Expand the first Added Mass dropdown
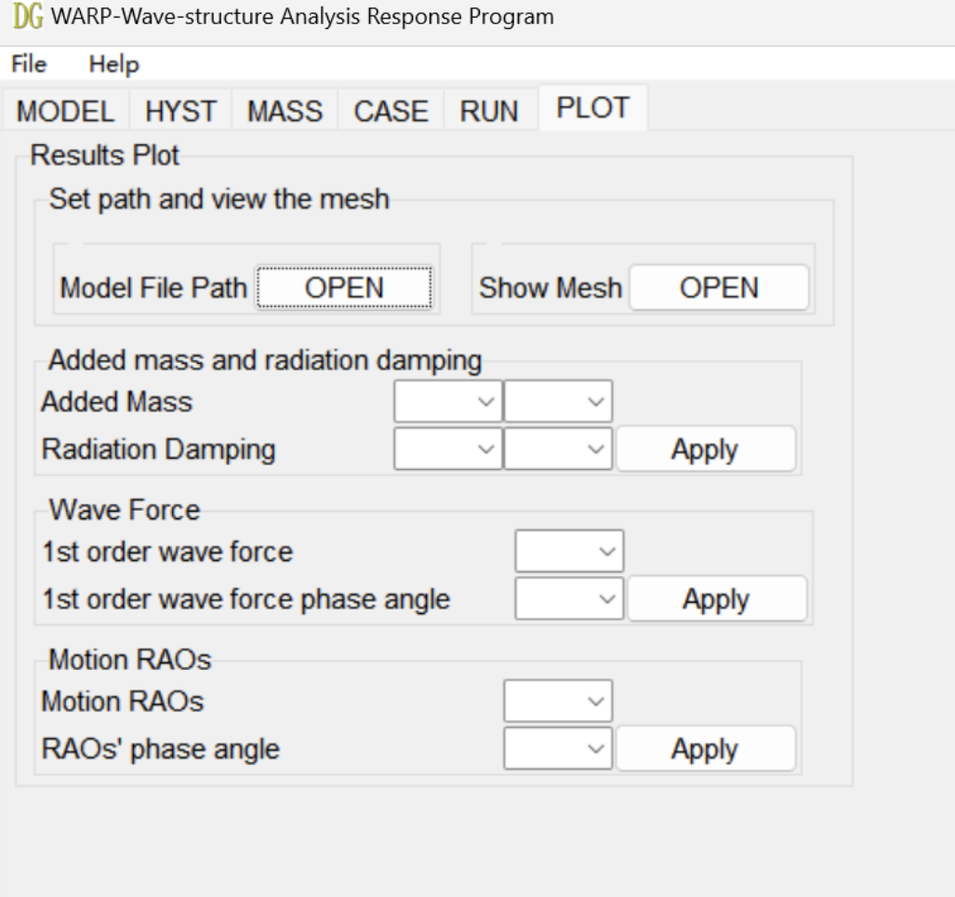This screenshot has height=897, width=955. point(447,402)
